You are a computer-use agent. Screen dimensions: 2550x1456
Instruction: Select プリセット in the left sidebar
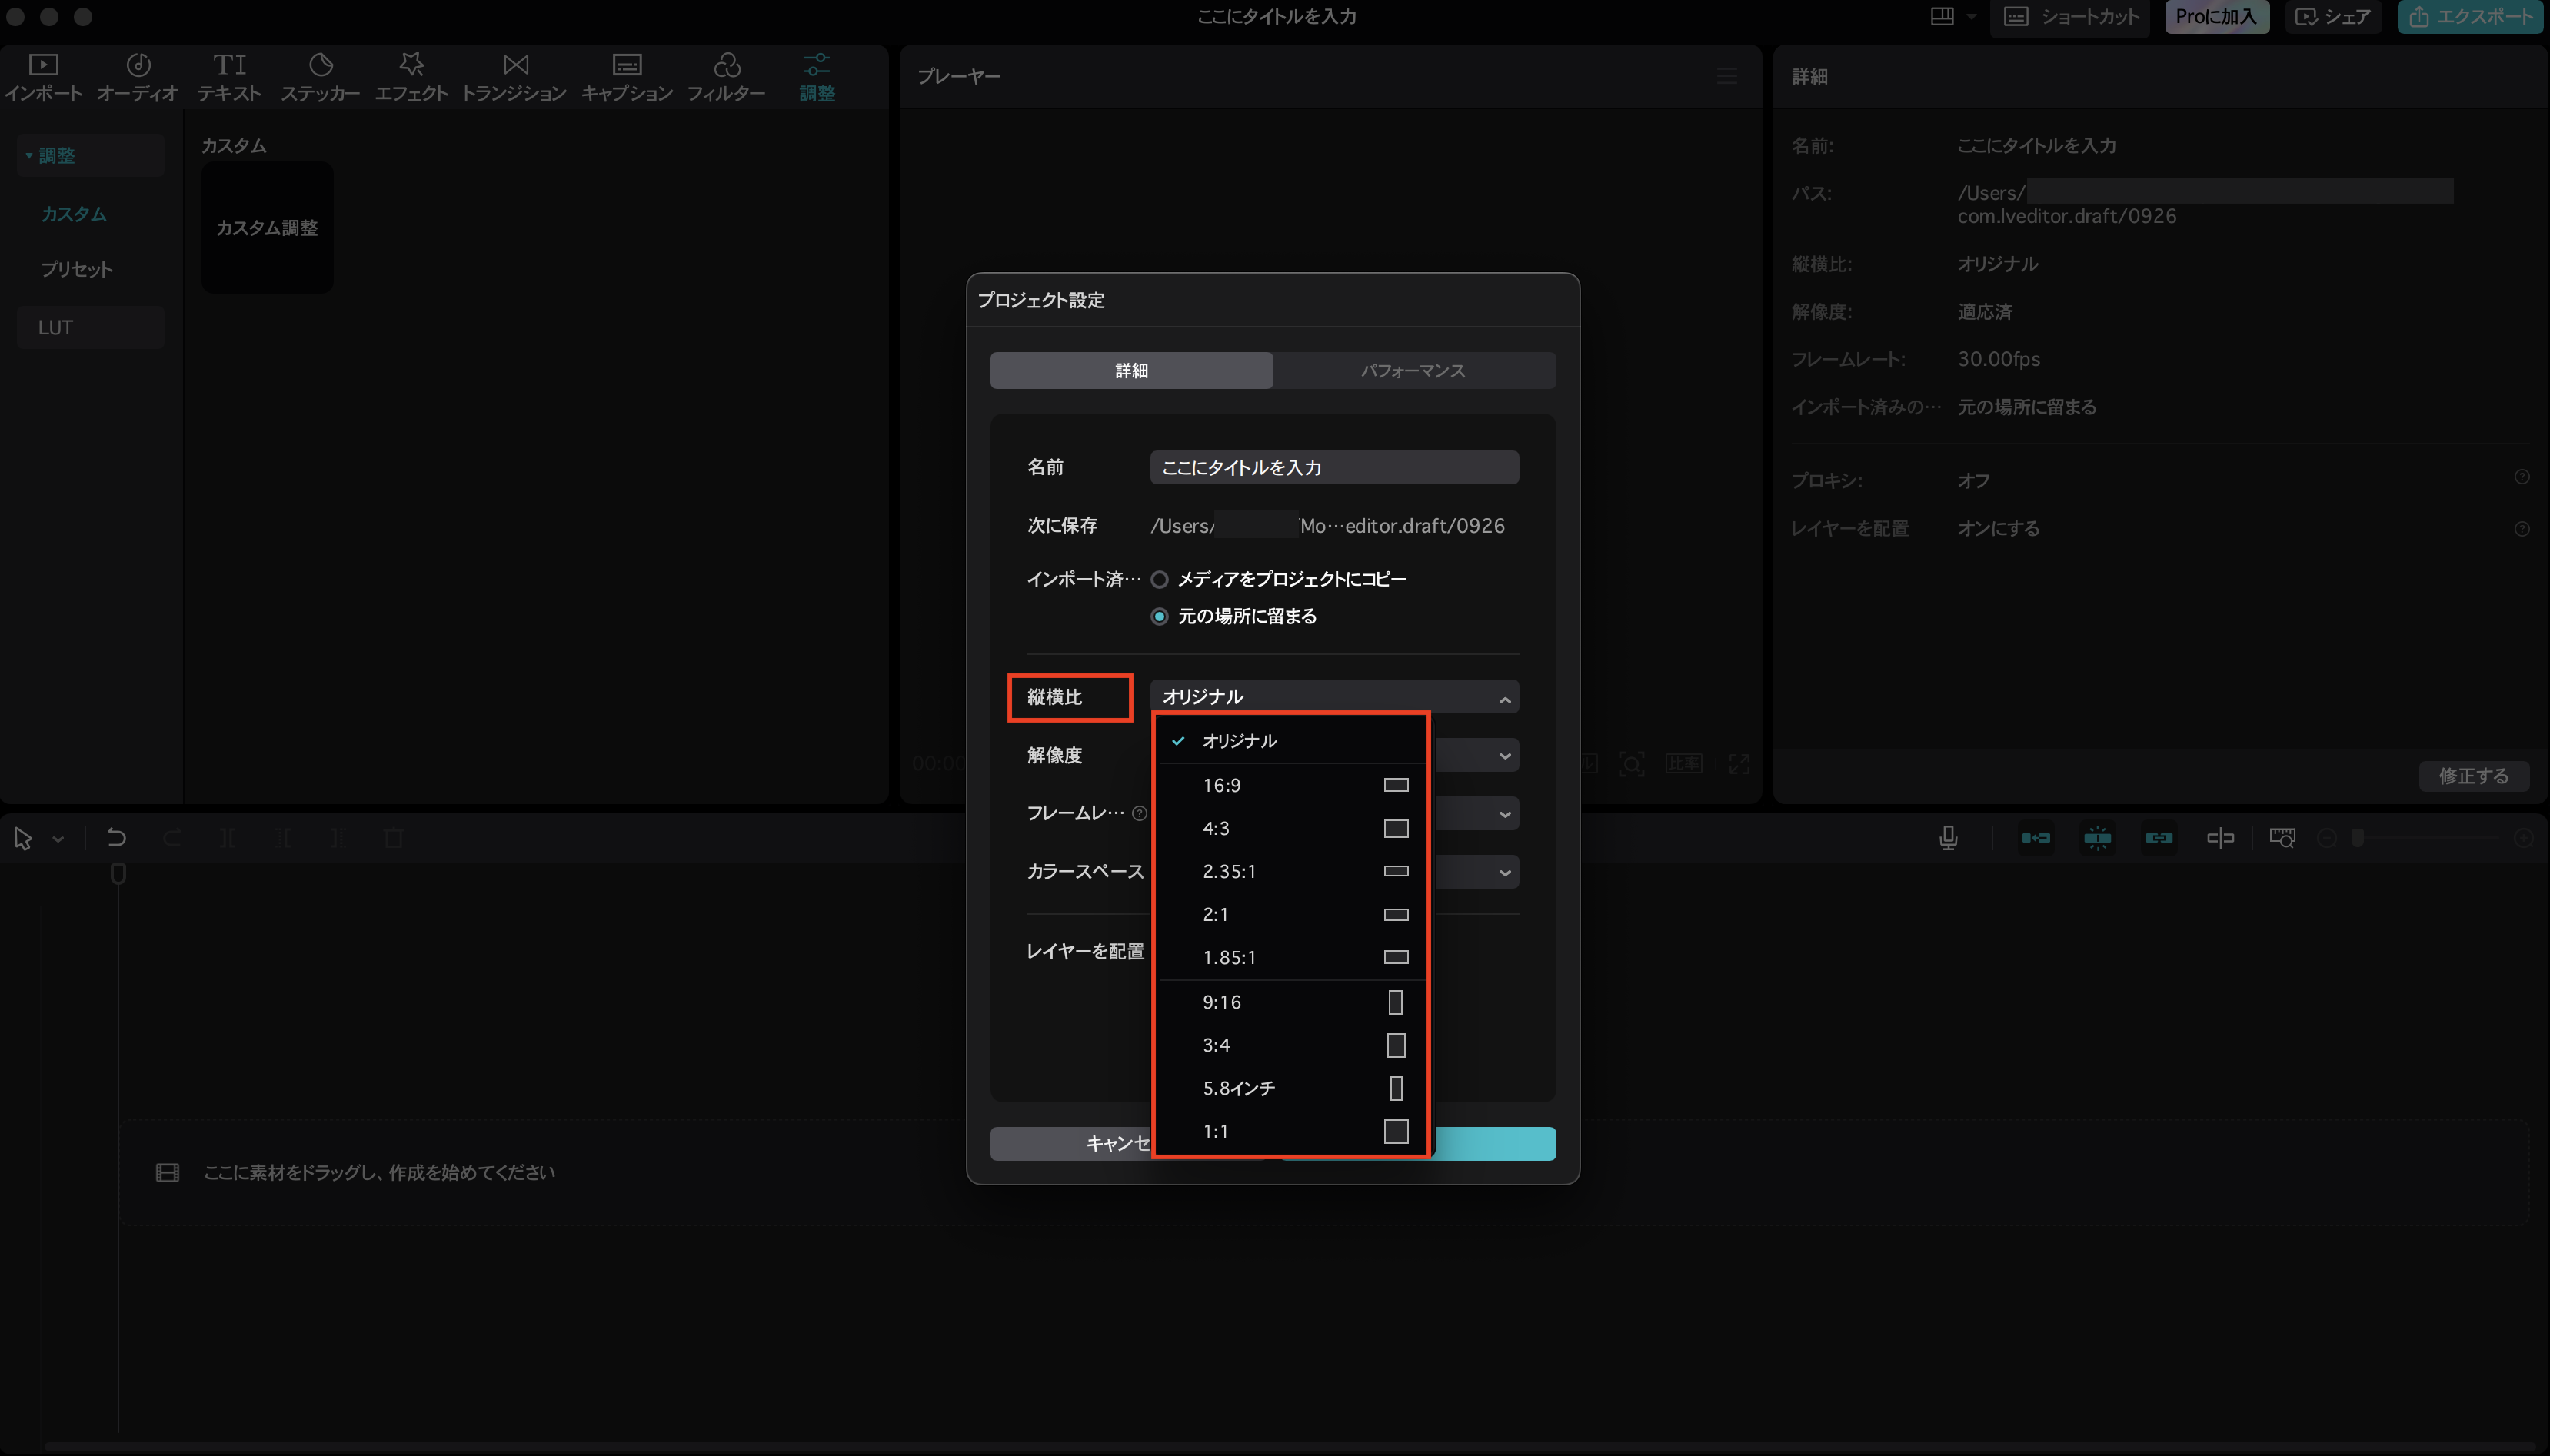pos(77,269)
